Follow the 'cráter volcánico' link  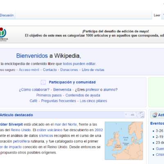(x=50, y=130)
